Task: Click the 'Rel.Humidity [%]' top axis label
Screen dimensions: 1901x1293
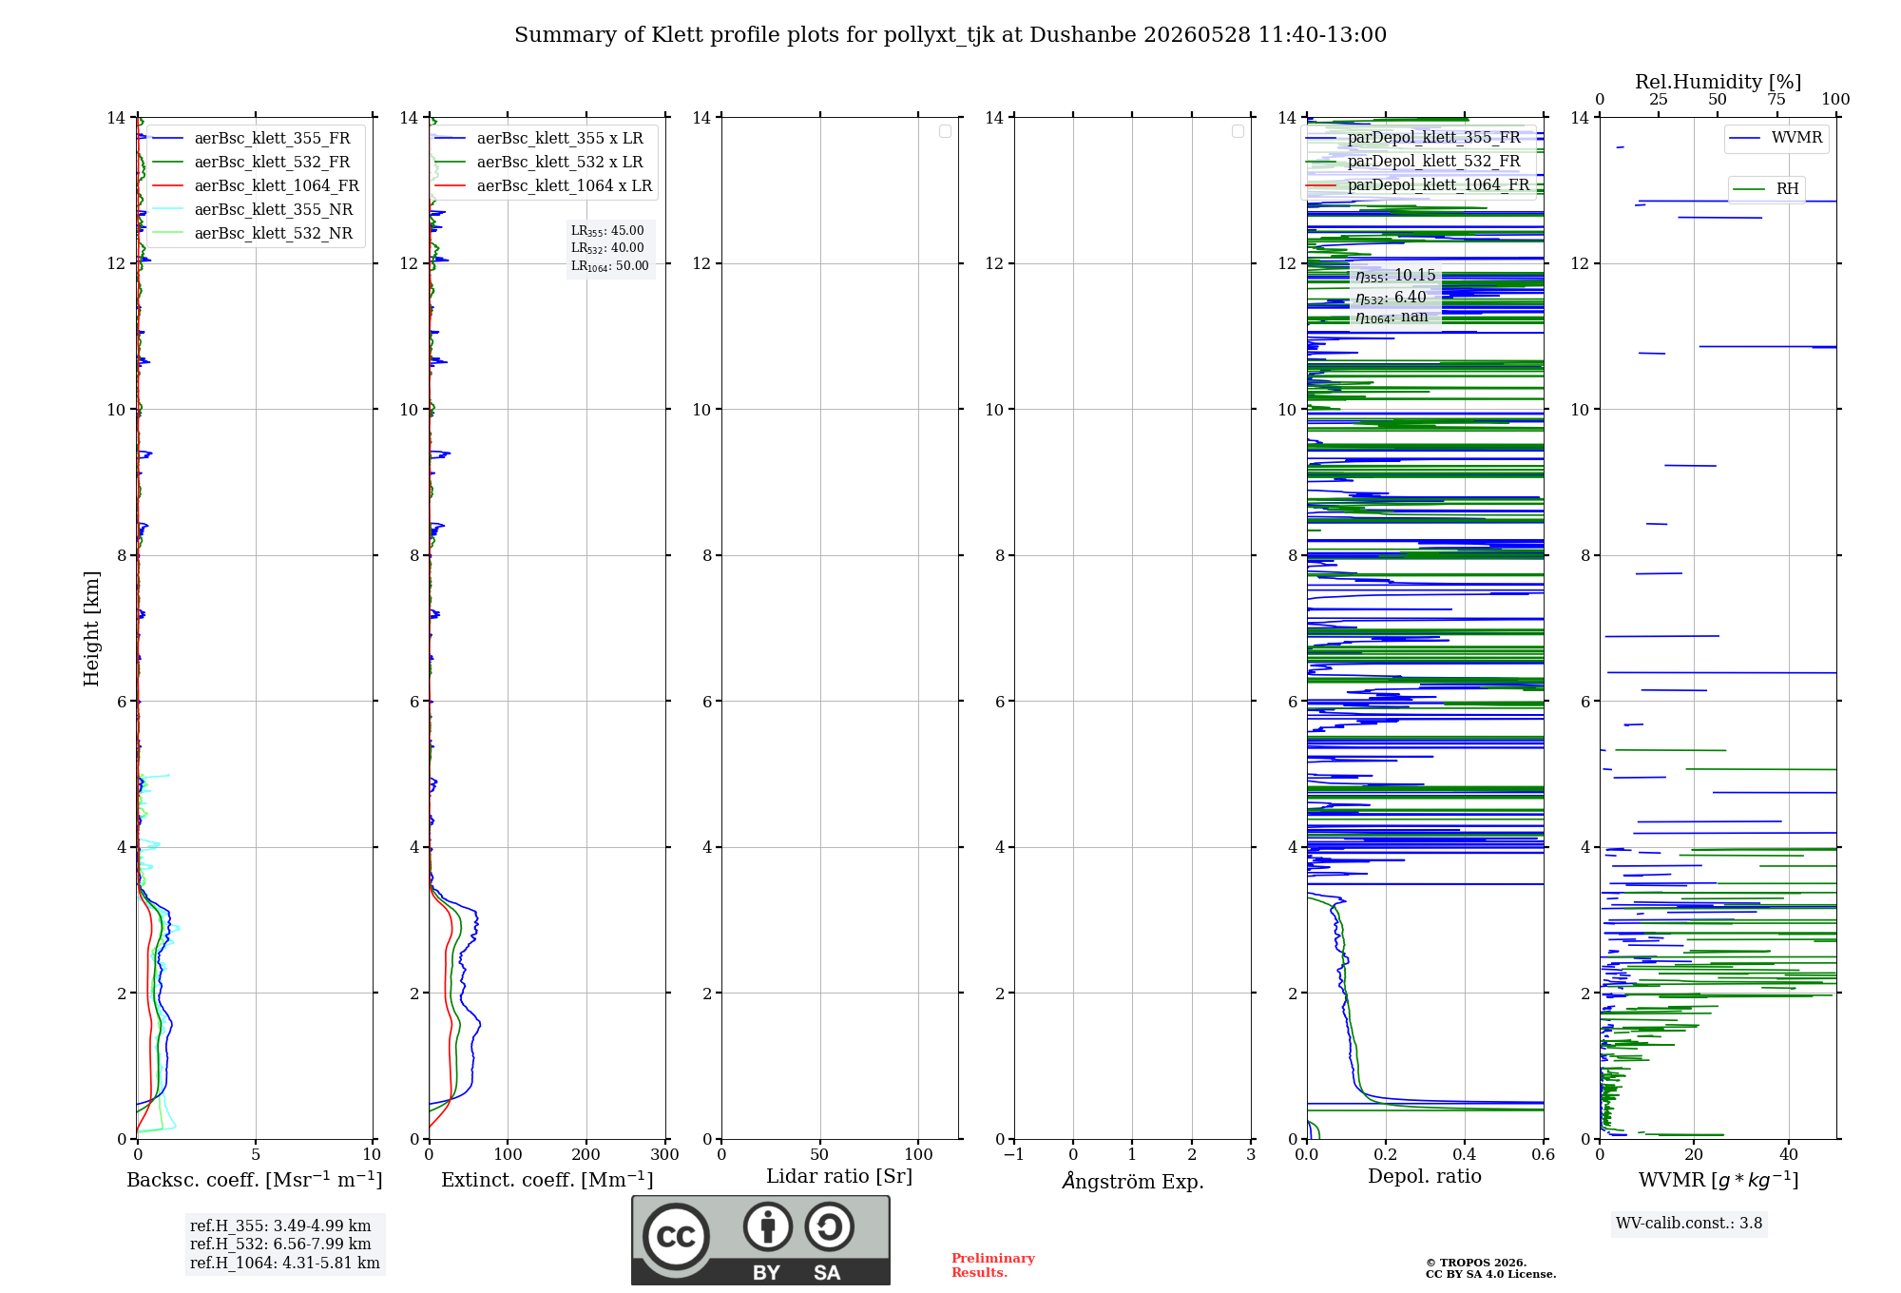Action: pyautogui.click(x=1719, y=83)
